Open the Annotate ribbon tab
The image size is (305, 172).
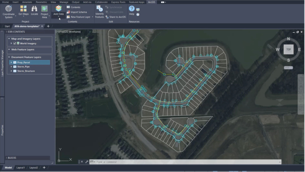coord(27,2)
